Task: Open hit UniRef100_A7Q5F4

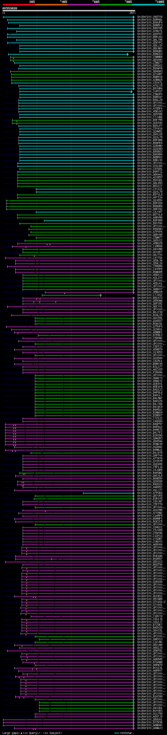Action: 150,109
